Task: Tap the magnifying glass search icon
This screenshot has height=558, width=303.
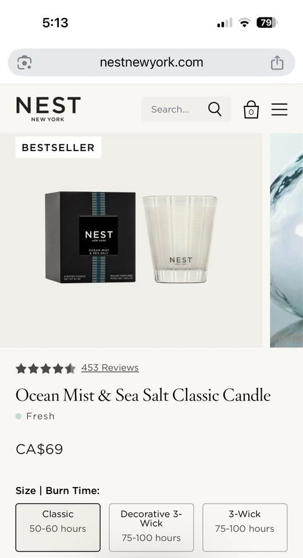Action: [x=215, y=109]
